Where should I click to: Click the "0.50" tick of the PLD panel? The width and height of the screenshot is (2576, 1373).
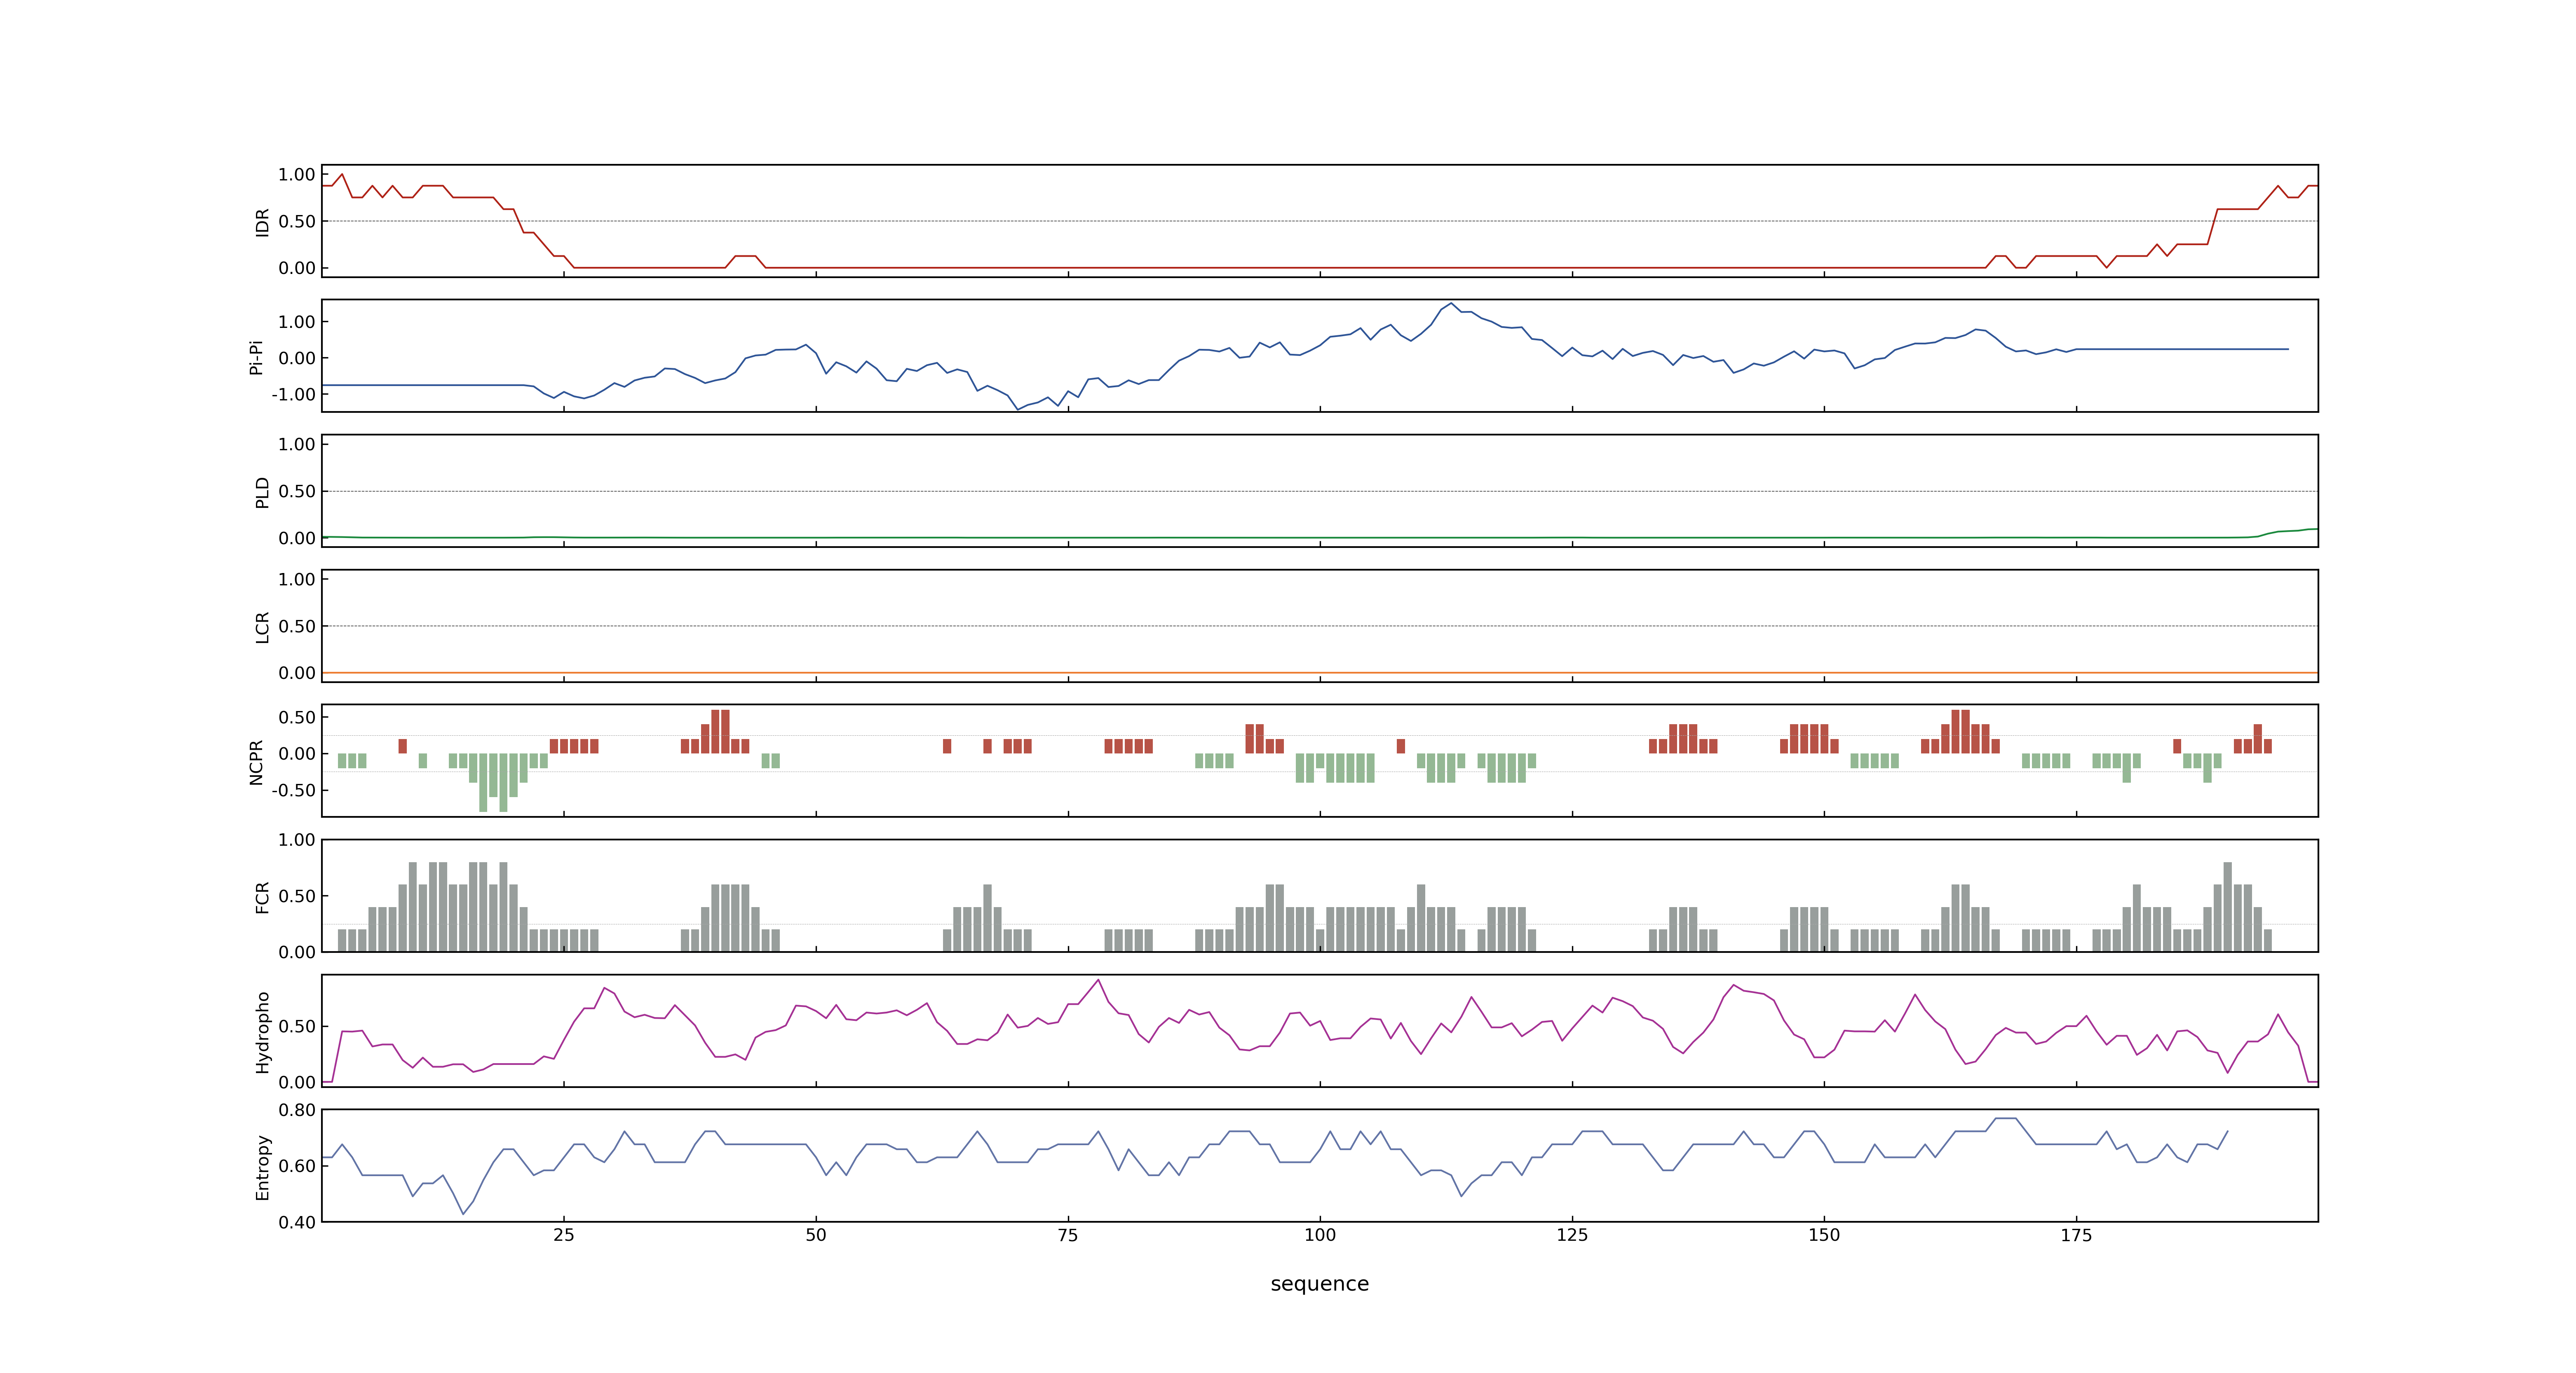(297, 491)
